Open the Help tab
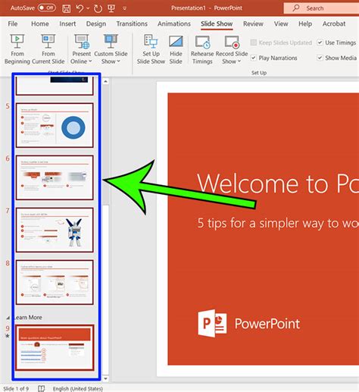This screenshot has width=359, height=392. coord(305,24)
